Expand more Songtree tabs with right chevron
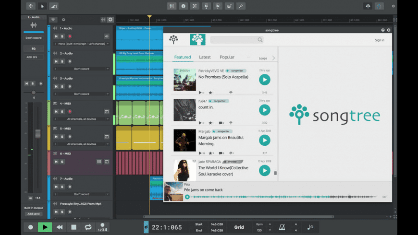The image size is (418, 235). [x=273, y=58]
